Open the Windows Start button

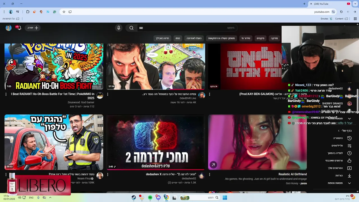[225, 198]
